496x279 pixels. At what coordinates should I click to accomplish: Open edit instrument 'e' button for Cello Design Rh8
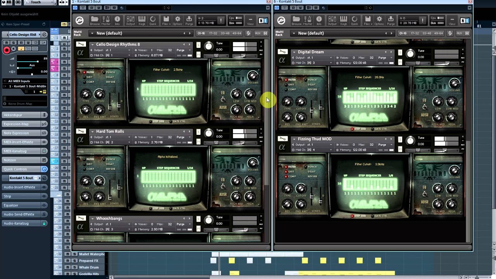coord(44,34)
